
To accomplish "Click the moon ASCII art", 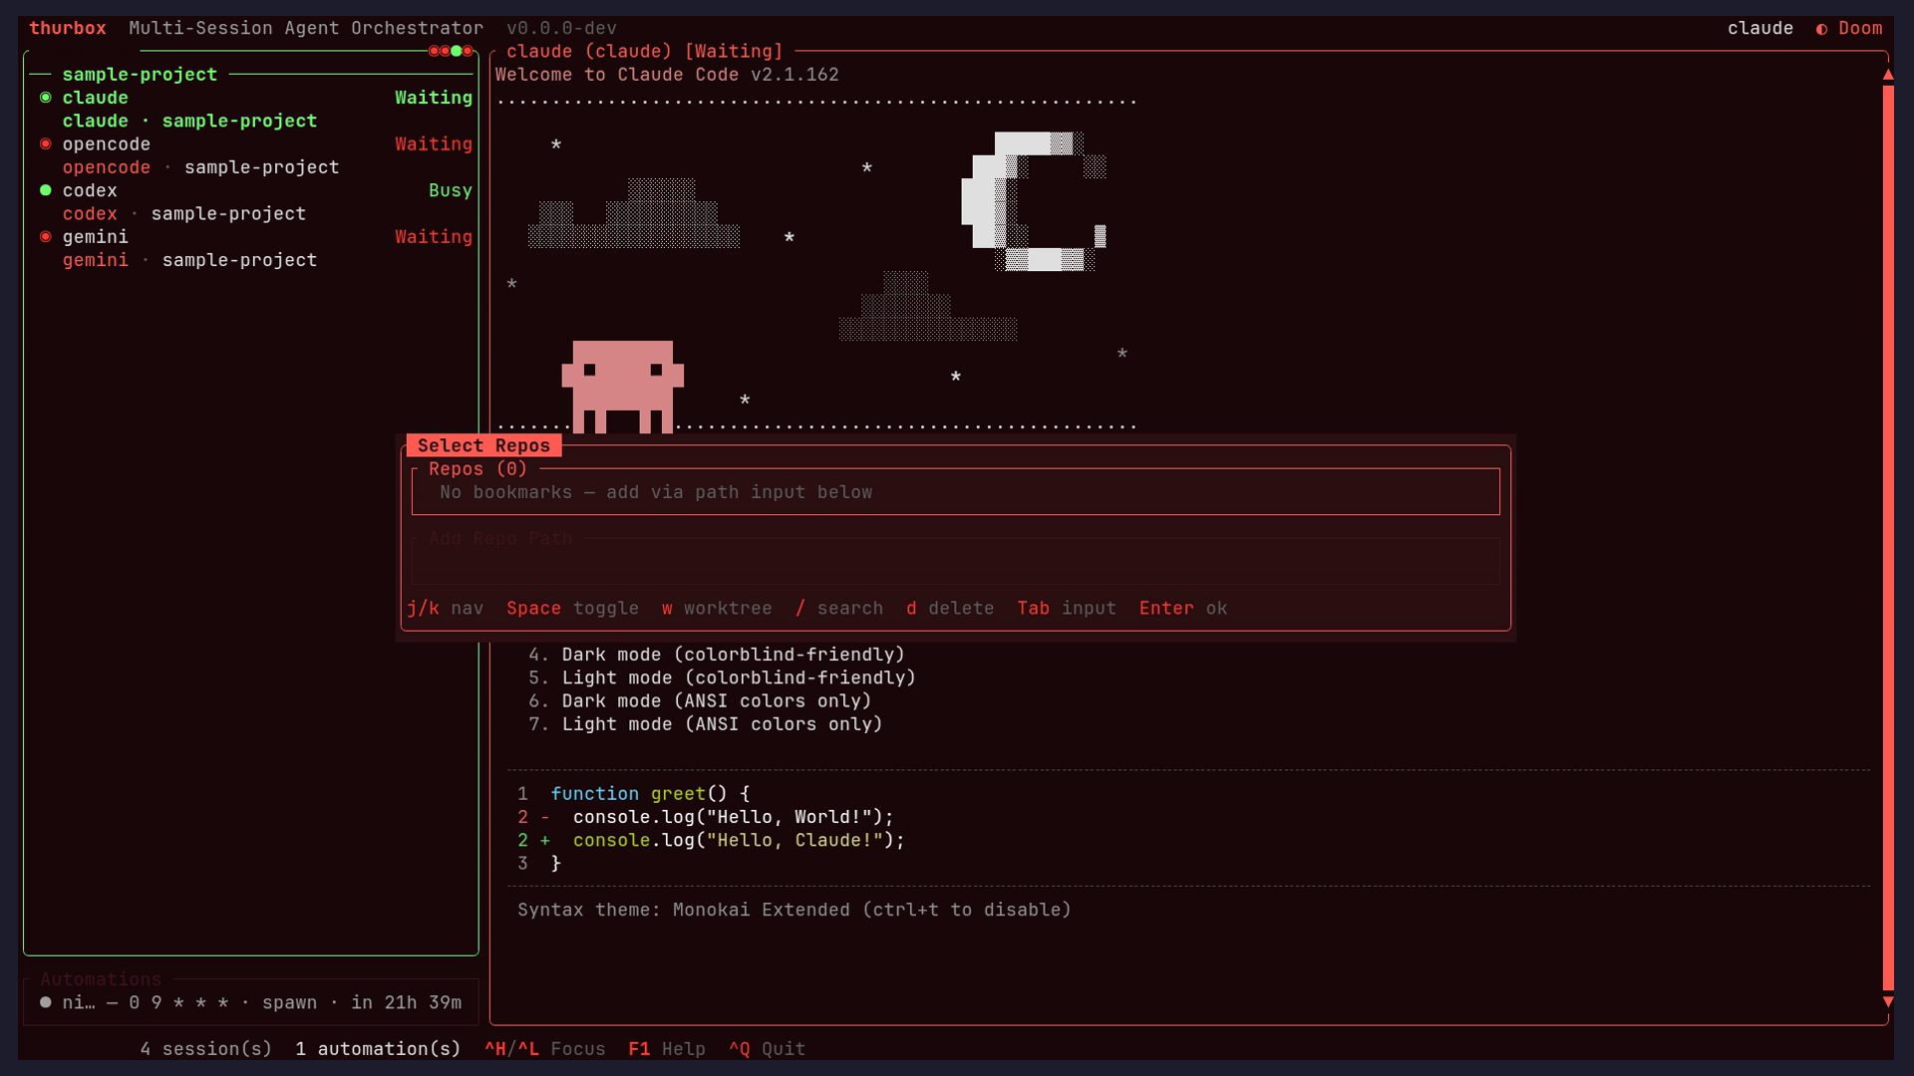I will pos(1034,202).
